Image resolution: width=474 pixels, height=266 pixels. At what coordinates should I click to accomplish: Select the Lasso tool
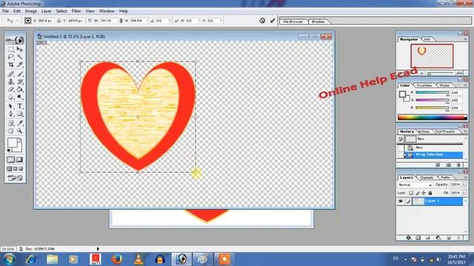tap(11, 57)
